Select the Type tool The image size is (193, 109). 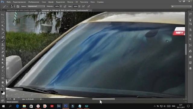[3, 71]
